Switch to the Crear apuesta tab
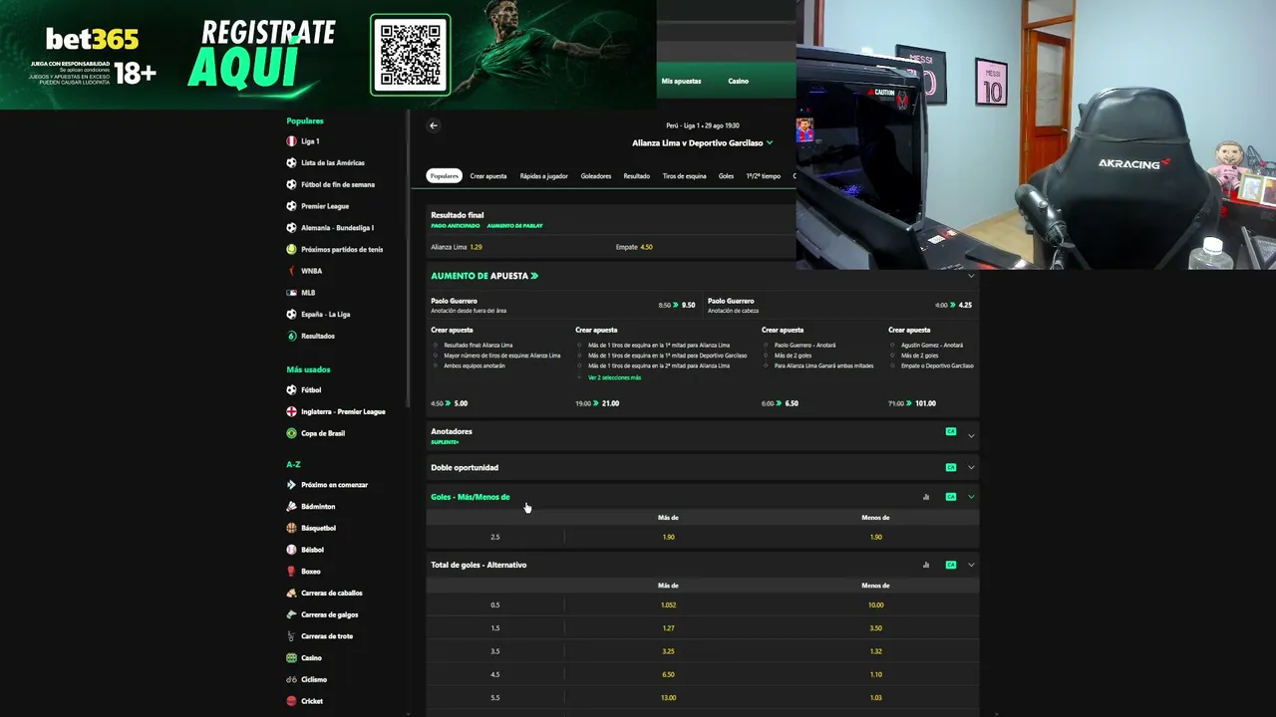1276x717 pixels. point(488,176)
